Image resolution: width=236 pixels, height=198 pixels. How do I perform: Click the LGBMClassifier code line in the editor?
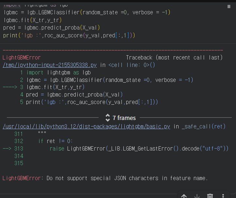[87, 12]
